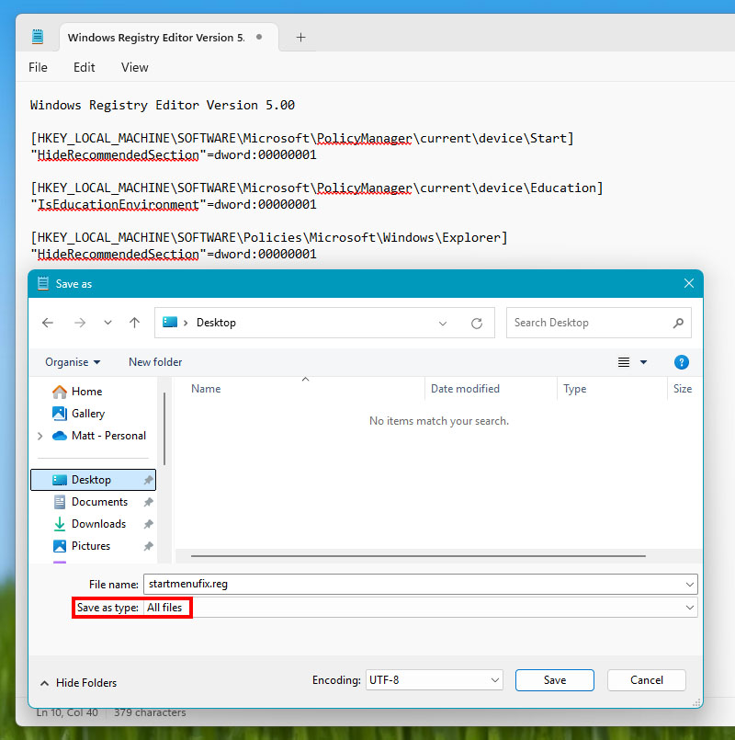Click the Explorer registry key line in Notepad
The width and height of the screenshot is (735, 740).
click(269, 237)
